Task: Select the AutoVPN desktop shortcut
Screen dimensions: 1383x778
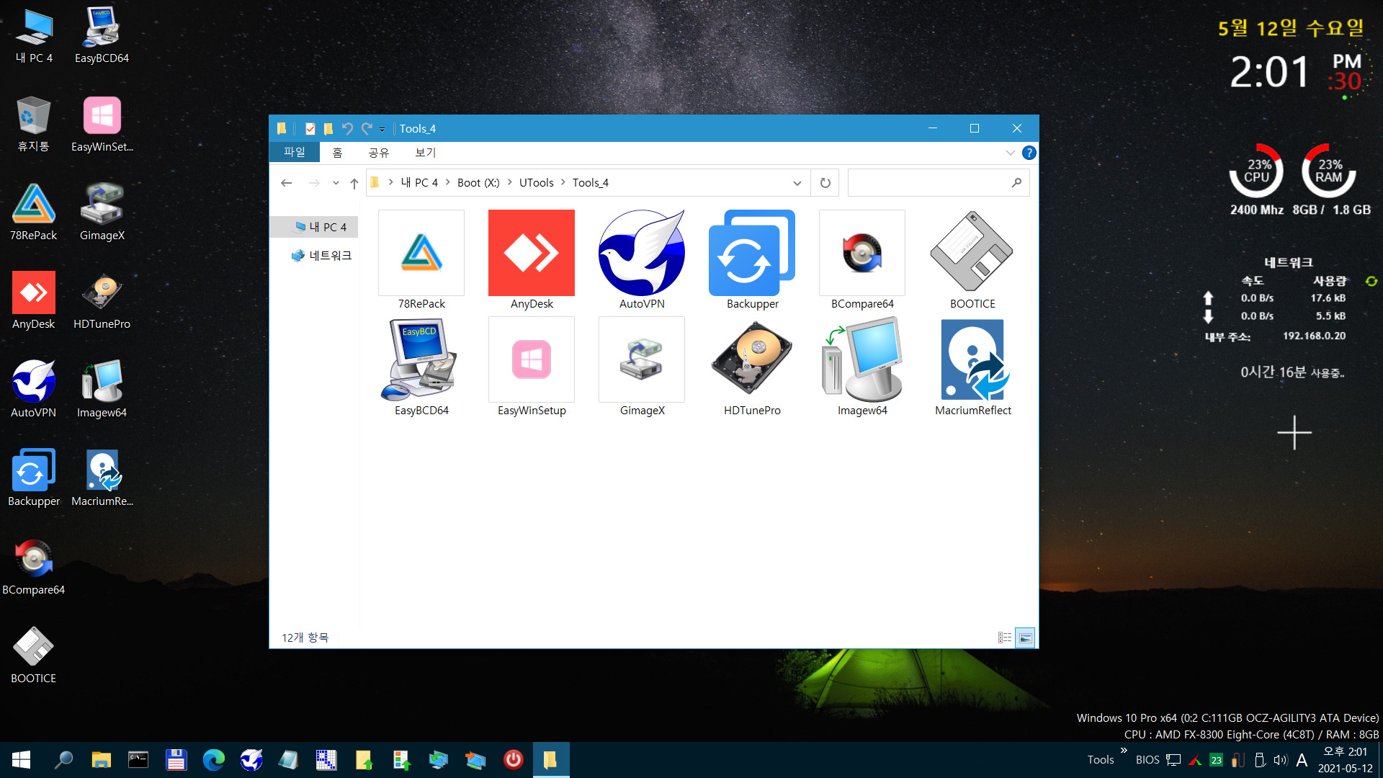Action: pyautogui.click(x=34, y=390)
